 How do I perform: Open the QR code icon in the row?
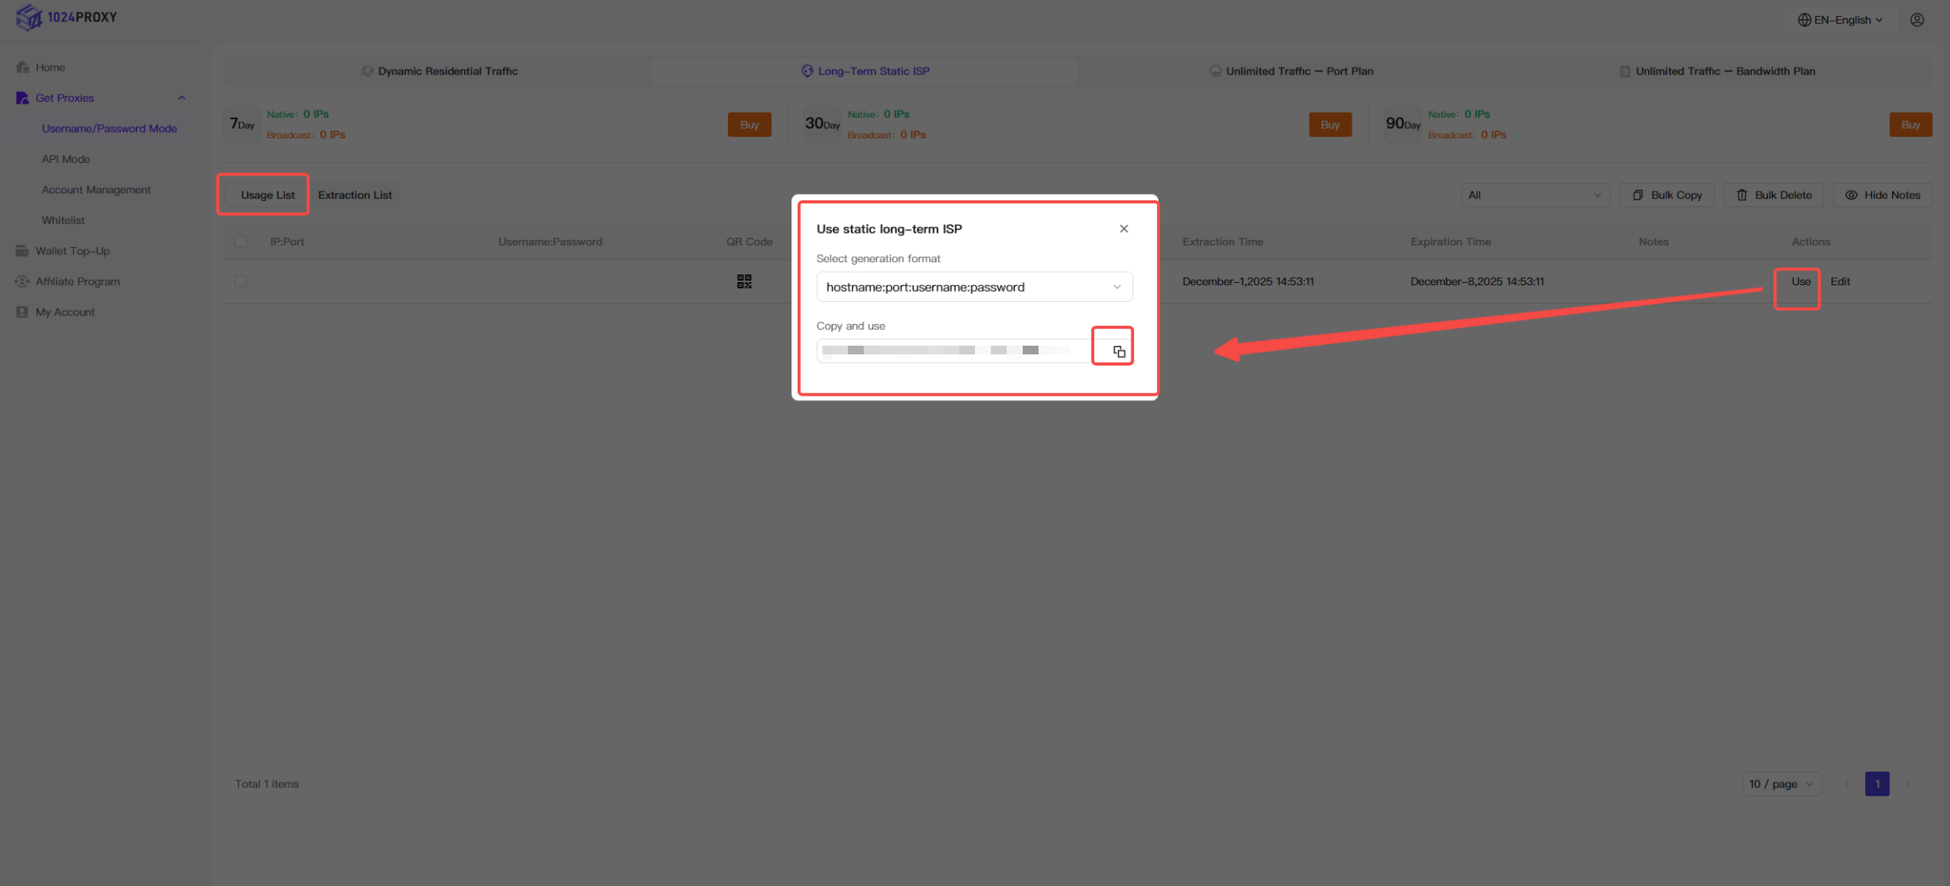click(x=744, y=281)
